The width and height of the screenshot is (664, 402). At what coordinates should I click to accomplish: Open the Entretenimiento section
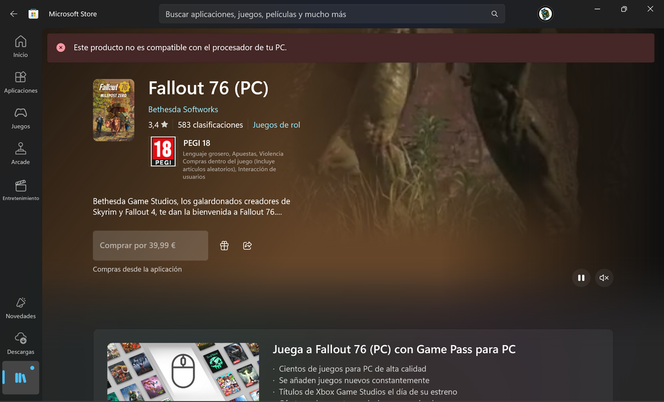pos(20,190)
